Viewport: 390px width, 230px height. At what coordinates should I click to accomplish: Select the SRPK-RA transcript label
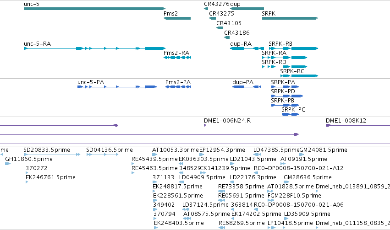[x=274, y=53]
